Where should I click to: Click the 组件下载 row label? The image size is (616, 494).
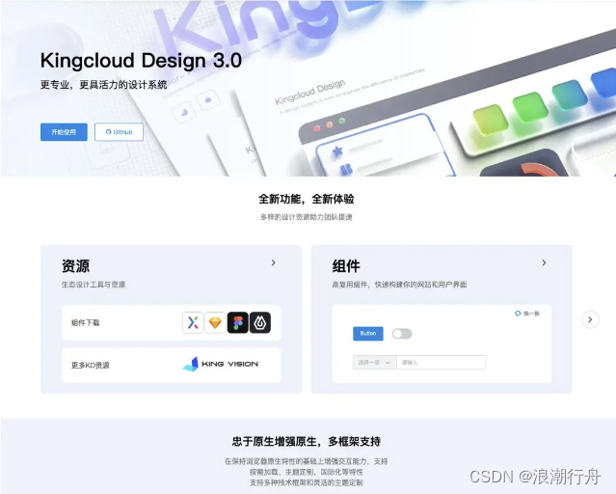pyautogui.click(x=85, y=323)
